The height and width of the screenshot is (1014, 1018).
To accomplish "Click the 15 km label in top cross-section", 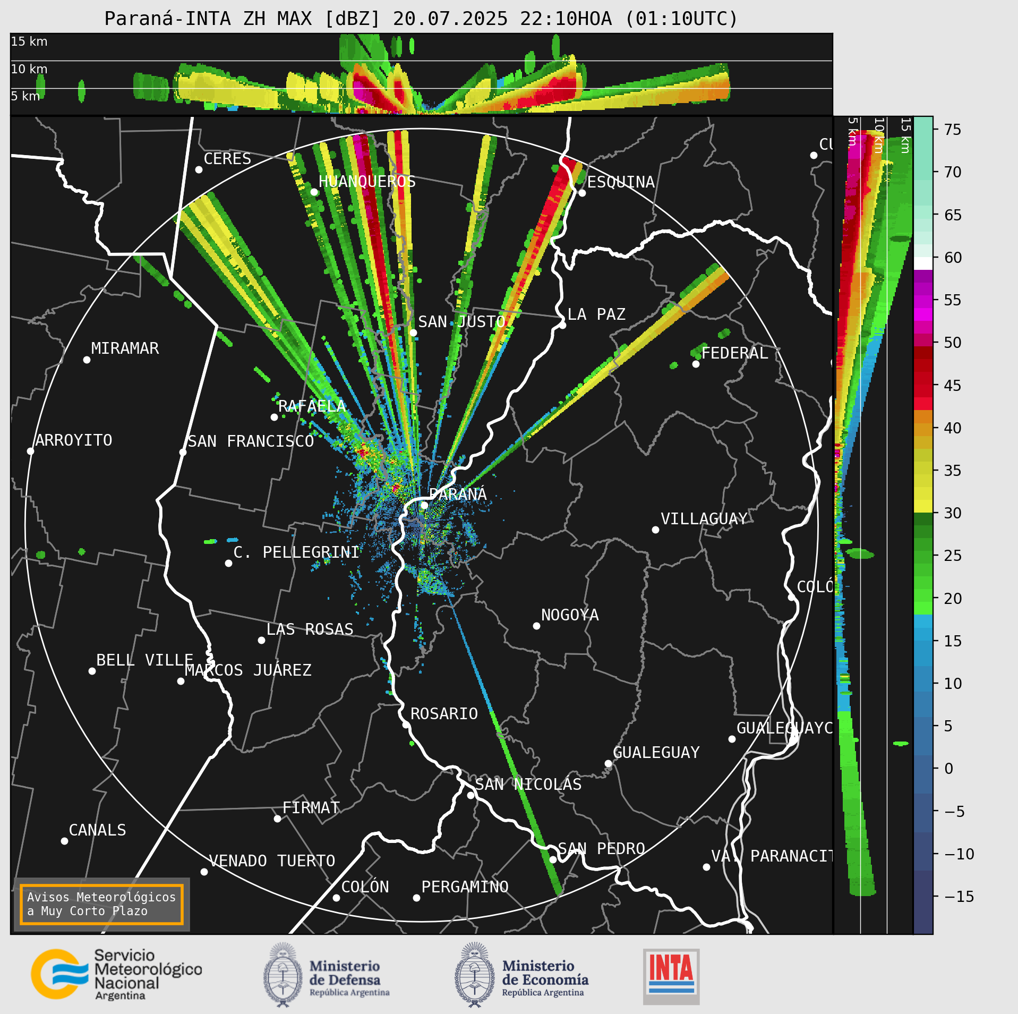I will coord(29,41).
